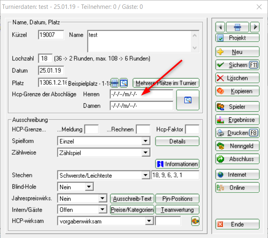The image size is (268, 238).
Task: Click the Herren tee limit field
Action: point(141,94)
